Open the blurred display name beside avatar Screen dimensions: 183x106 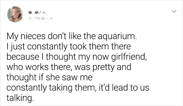click(x=37, y=12)
